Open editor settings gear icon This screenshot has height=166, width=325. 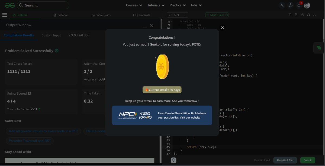coord(303,15)
